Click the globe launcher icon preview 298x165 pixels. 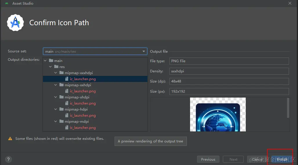(218, 115)
